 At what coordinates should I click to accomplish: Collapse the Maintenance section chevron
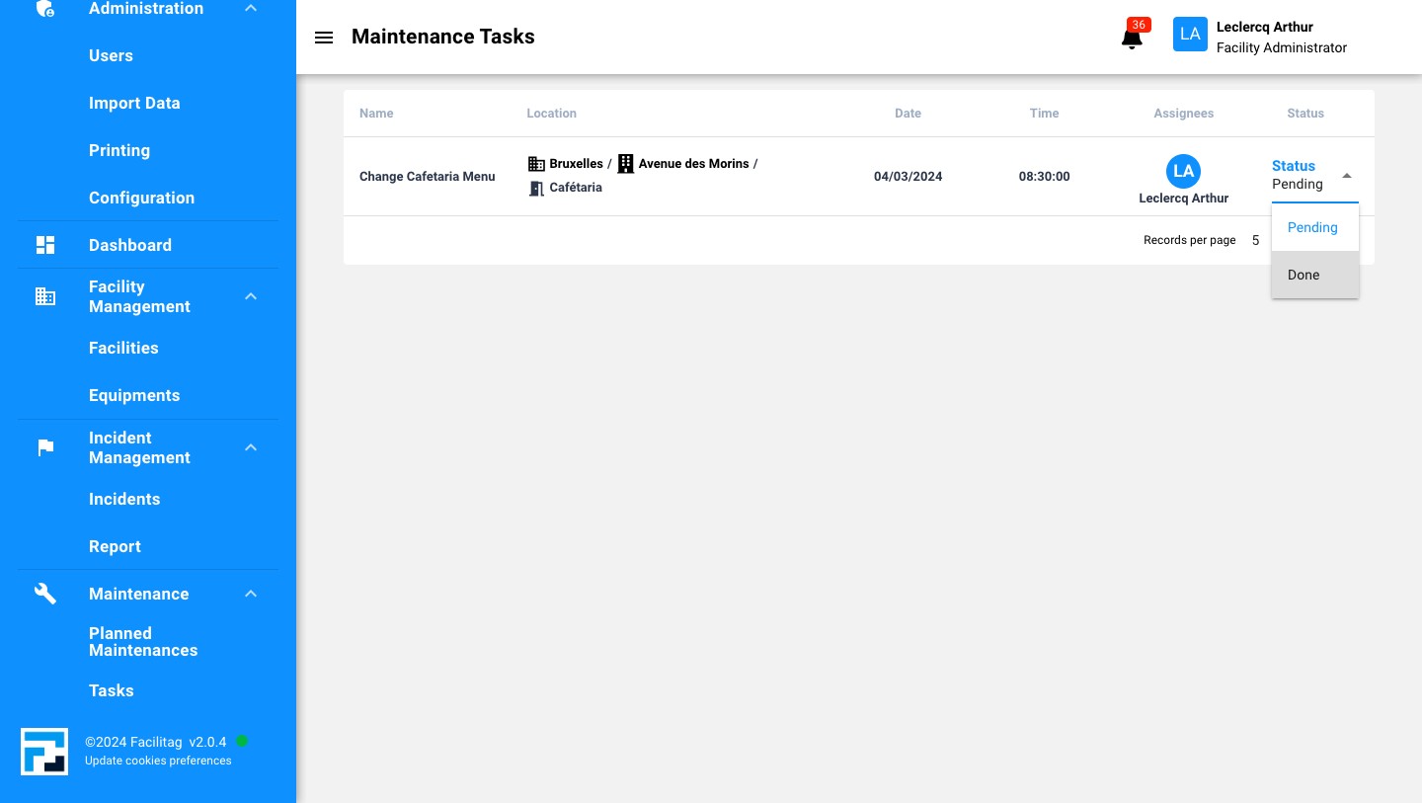pos(251,594)
